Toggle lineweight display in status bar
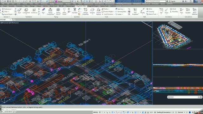This screenshot has width=203, height=114. tap(128, 112)
